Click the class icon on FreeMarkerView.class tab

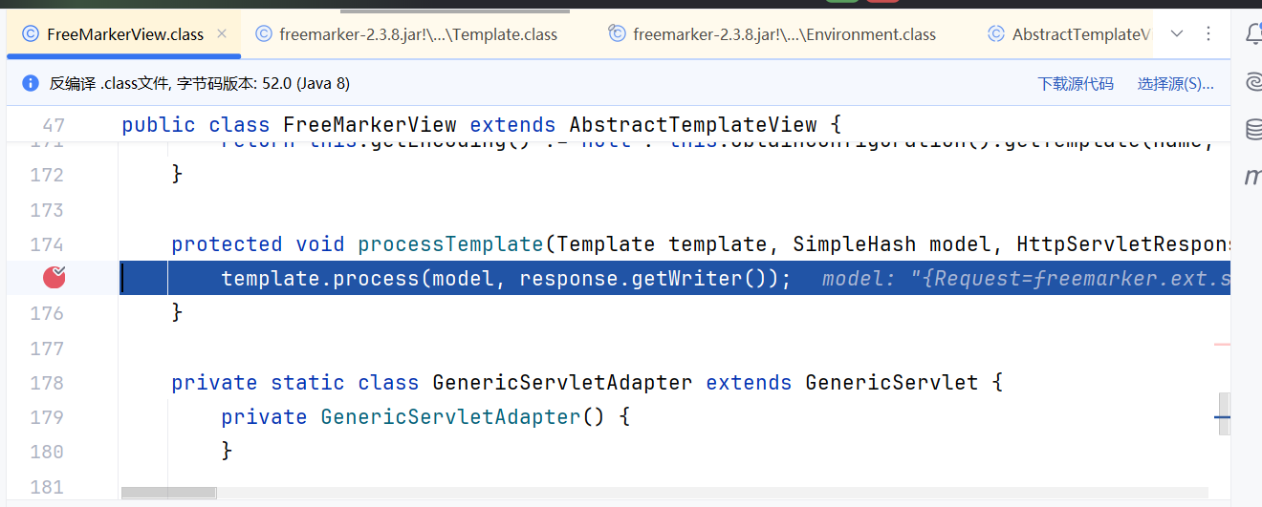click(x=31, y=34)
